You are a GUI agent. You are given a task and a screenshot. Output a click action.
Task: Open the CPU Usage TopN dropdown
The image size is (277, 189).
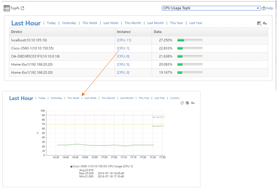pos(211,8)
